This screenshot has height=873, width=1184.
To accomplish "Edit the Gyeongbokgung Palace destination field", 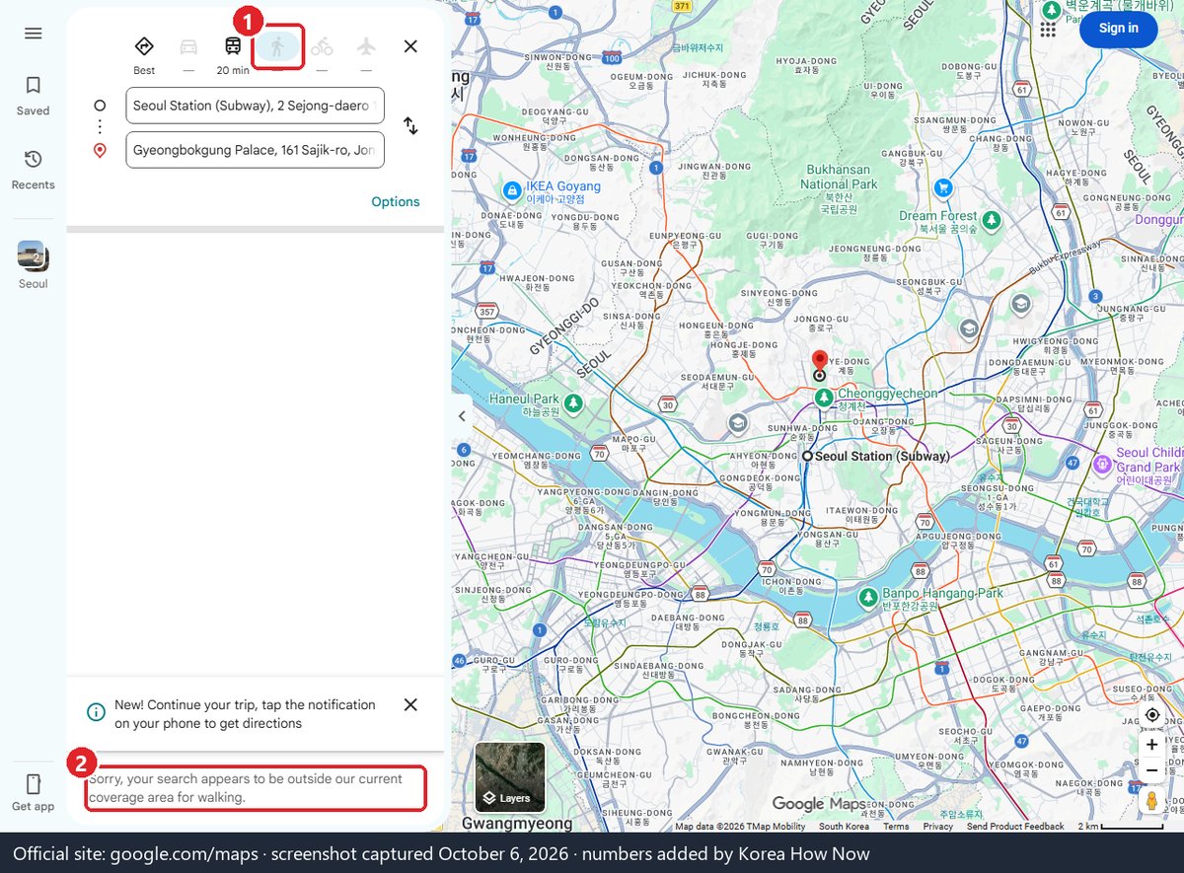I will point(255,150).
